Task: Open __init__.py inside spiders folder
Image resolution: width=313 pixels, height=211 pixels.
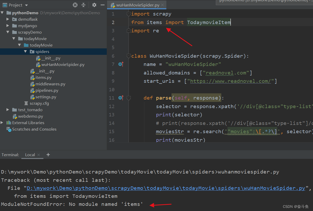Action: click(51, 58)
